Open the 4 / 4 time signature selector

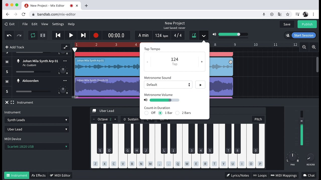(178, 35)
